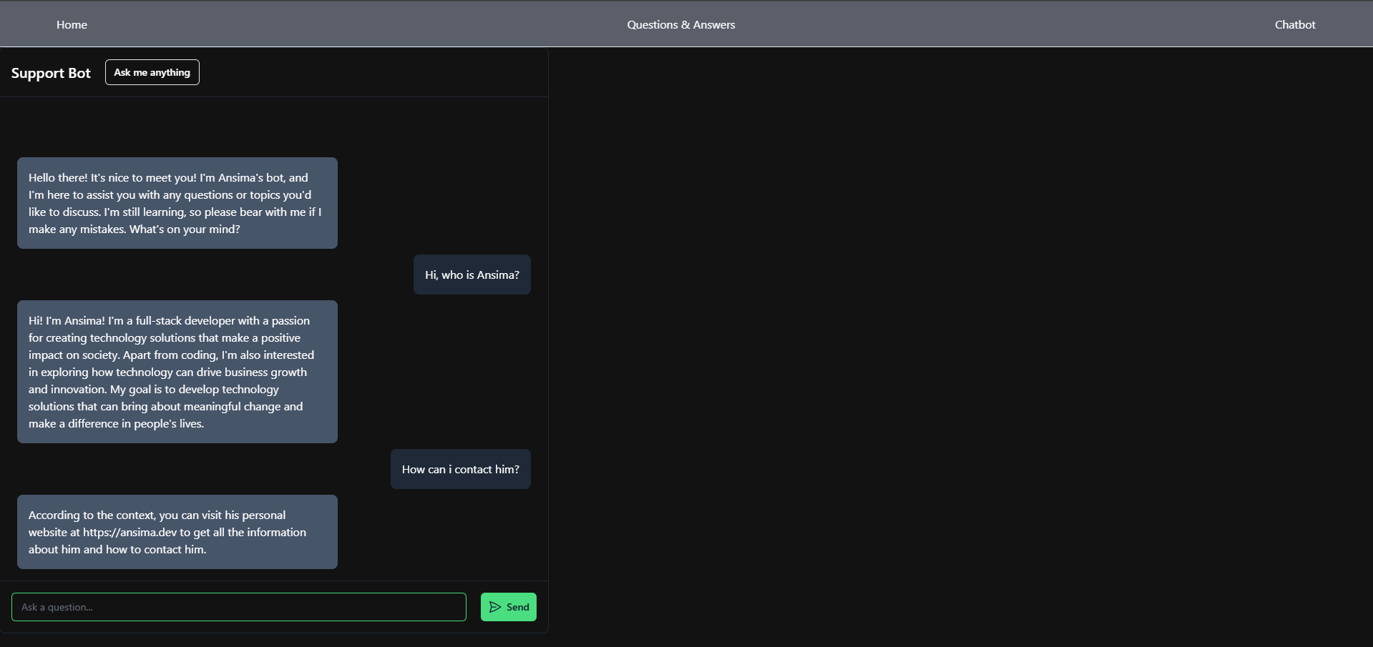Image resolution: width=1373 pixels, height=647 pixels.
Task: Select the bot's 'Hello there!' greeting message
Action: coord(177,203)
